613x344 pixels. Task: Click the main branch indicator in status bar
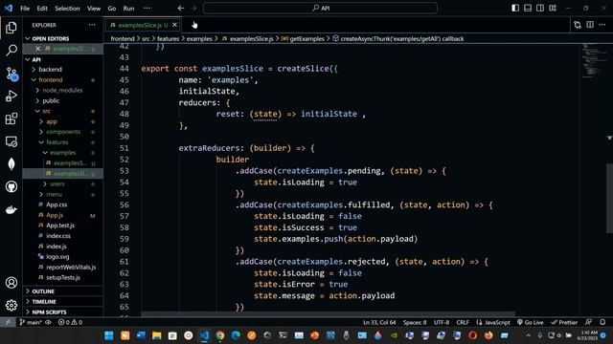coord(31,322)
